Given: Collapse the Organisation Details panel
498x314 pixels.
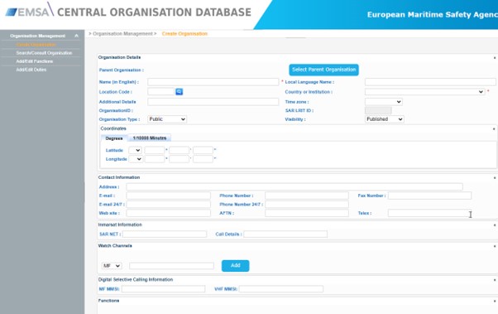Looking at the screenshot, I should [495, 58].
